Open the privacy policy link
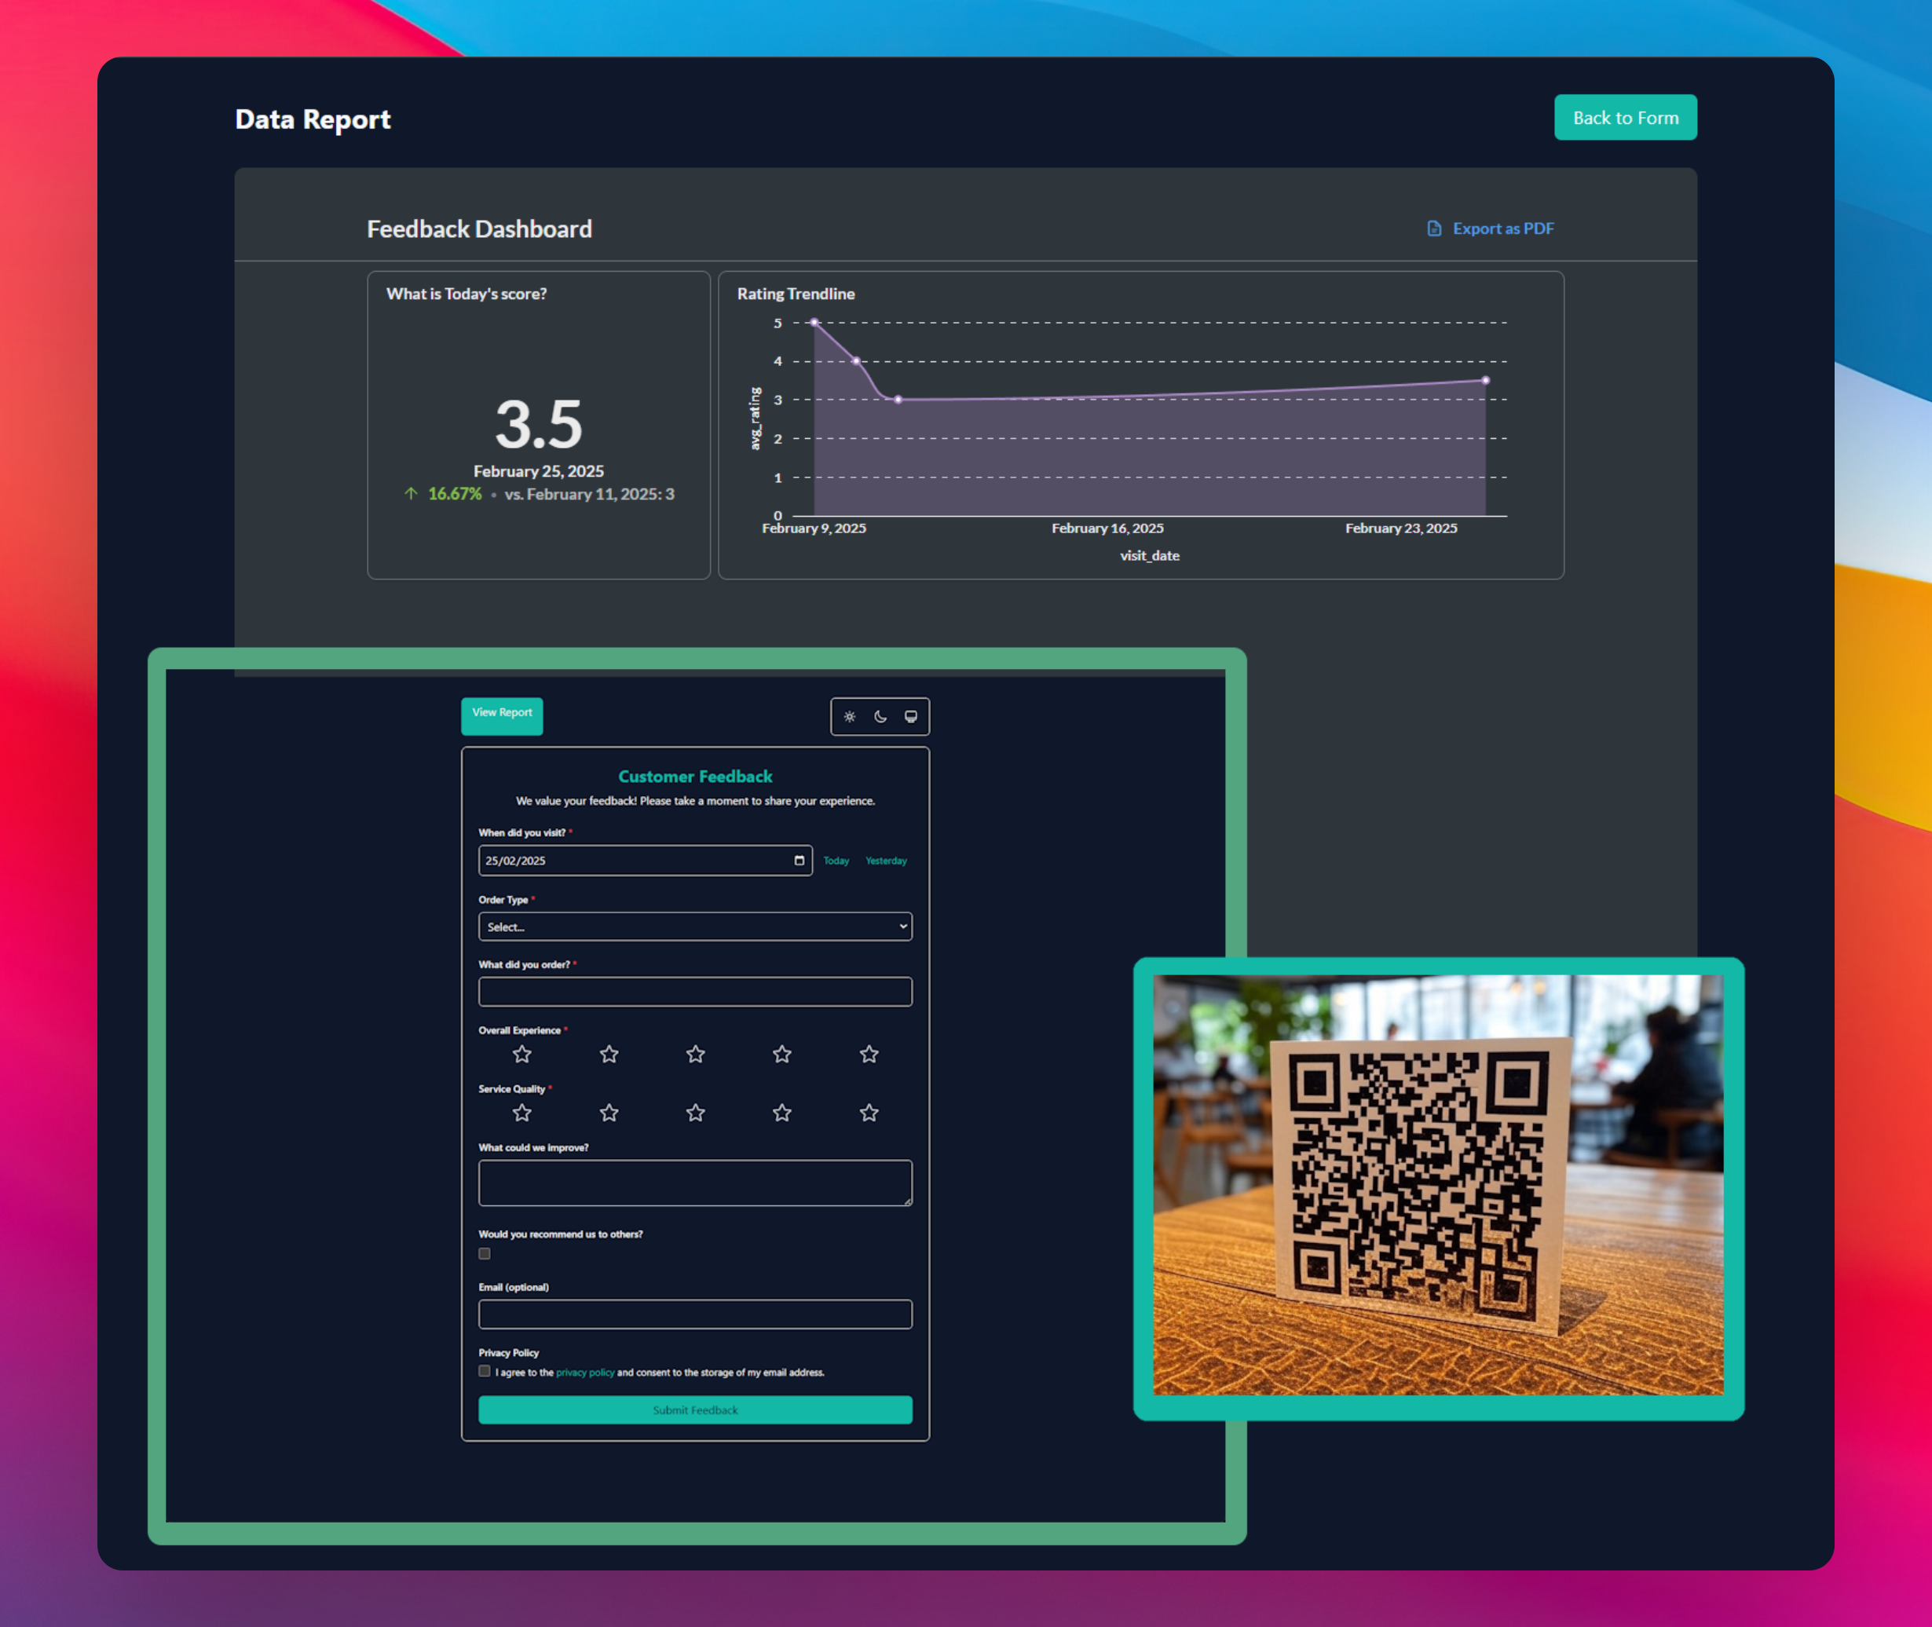 point(584,1373)
